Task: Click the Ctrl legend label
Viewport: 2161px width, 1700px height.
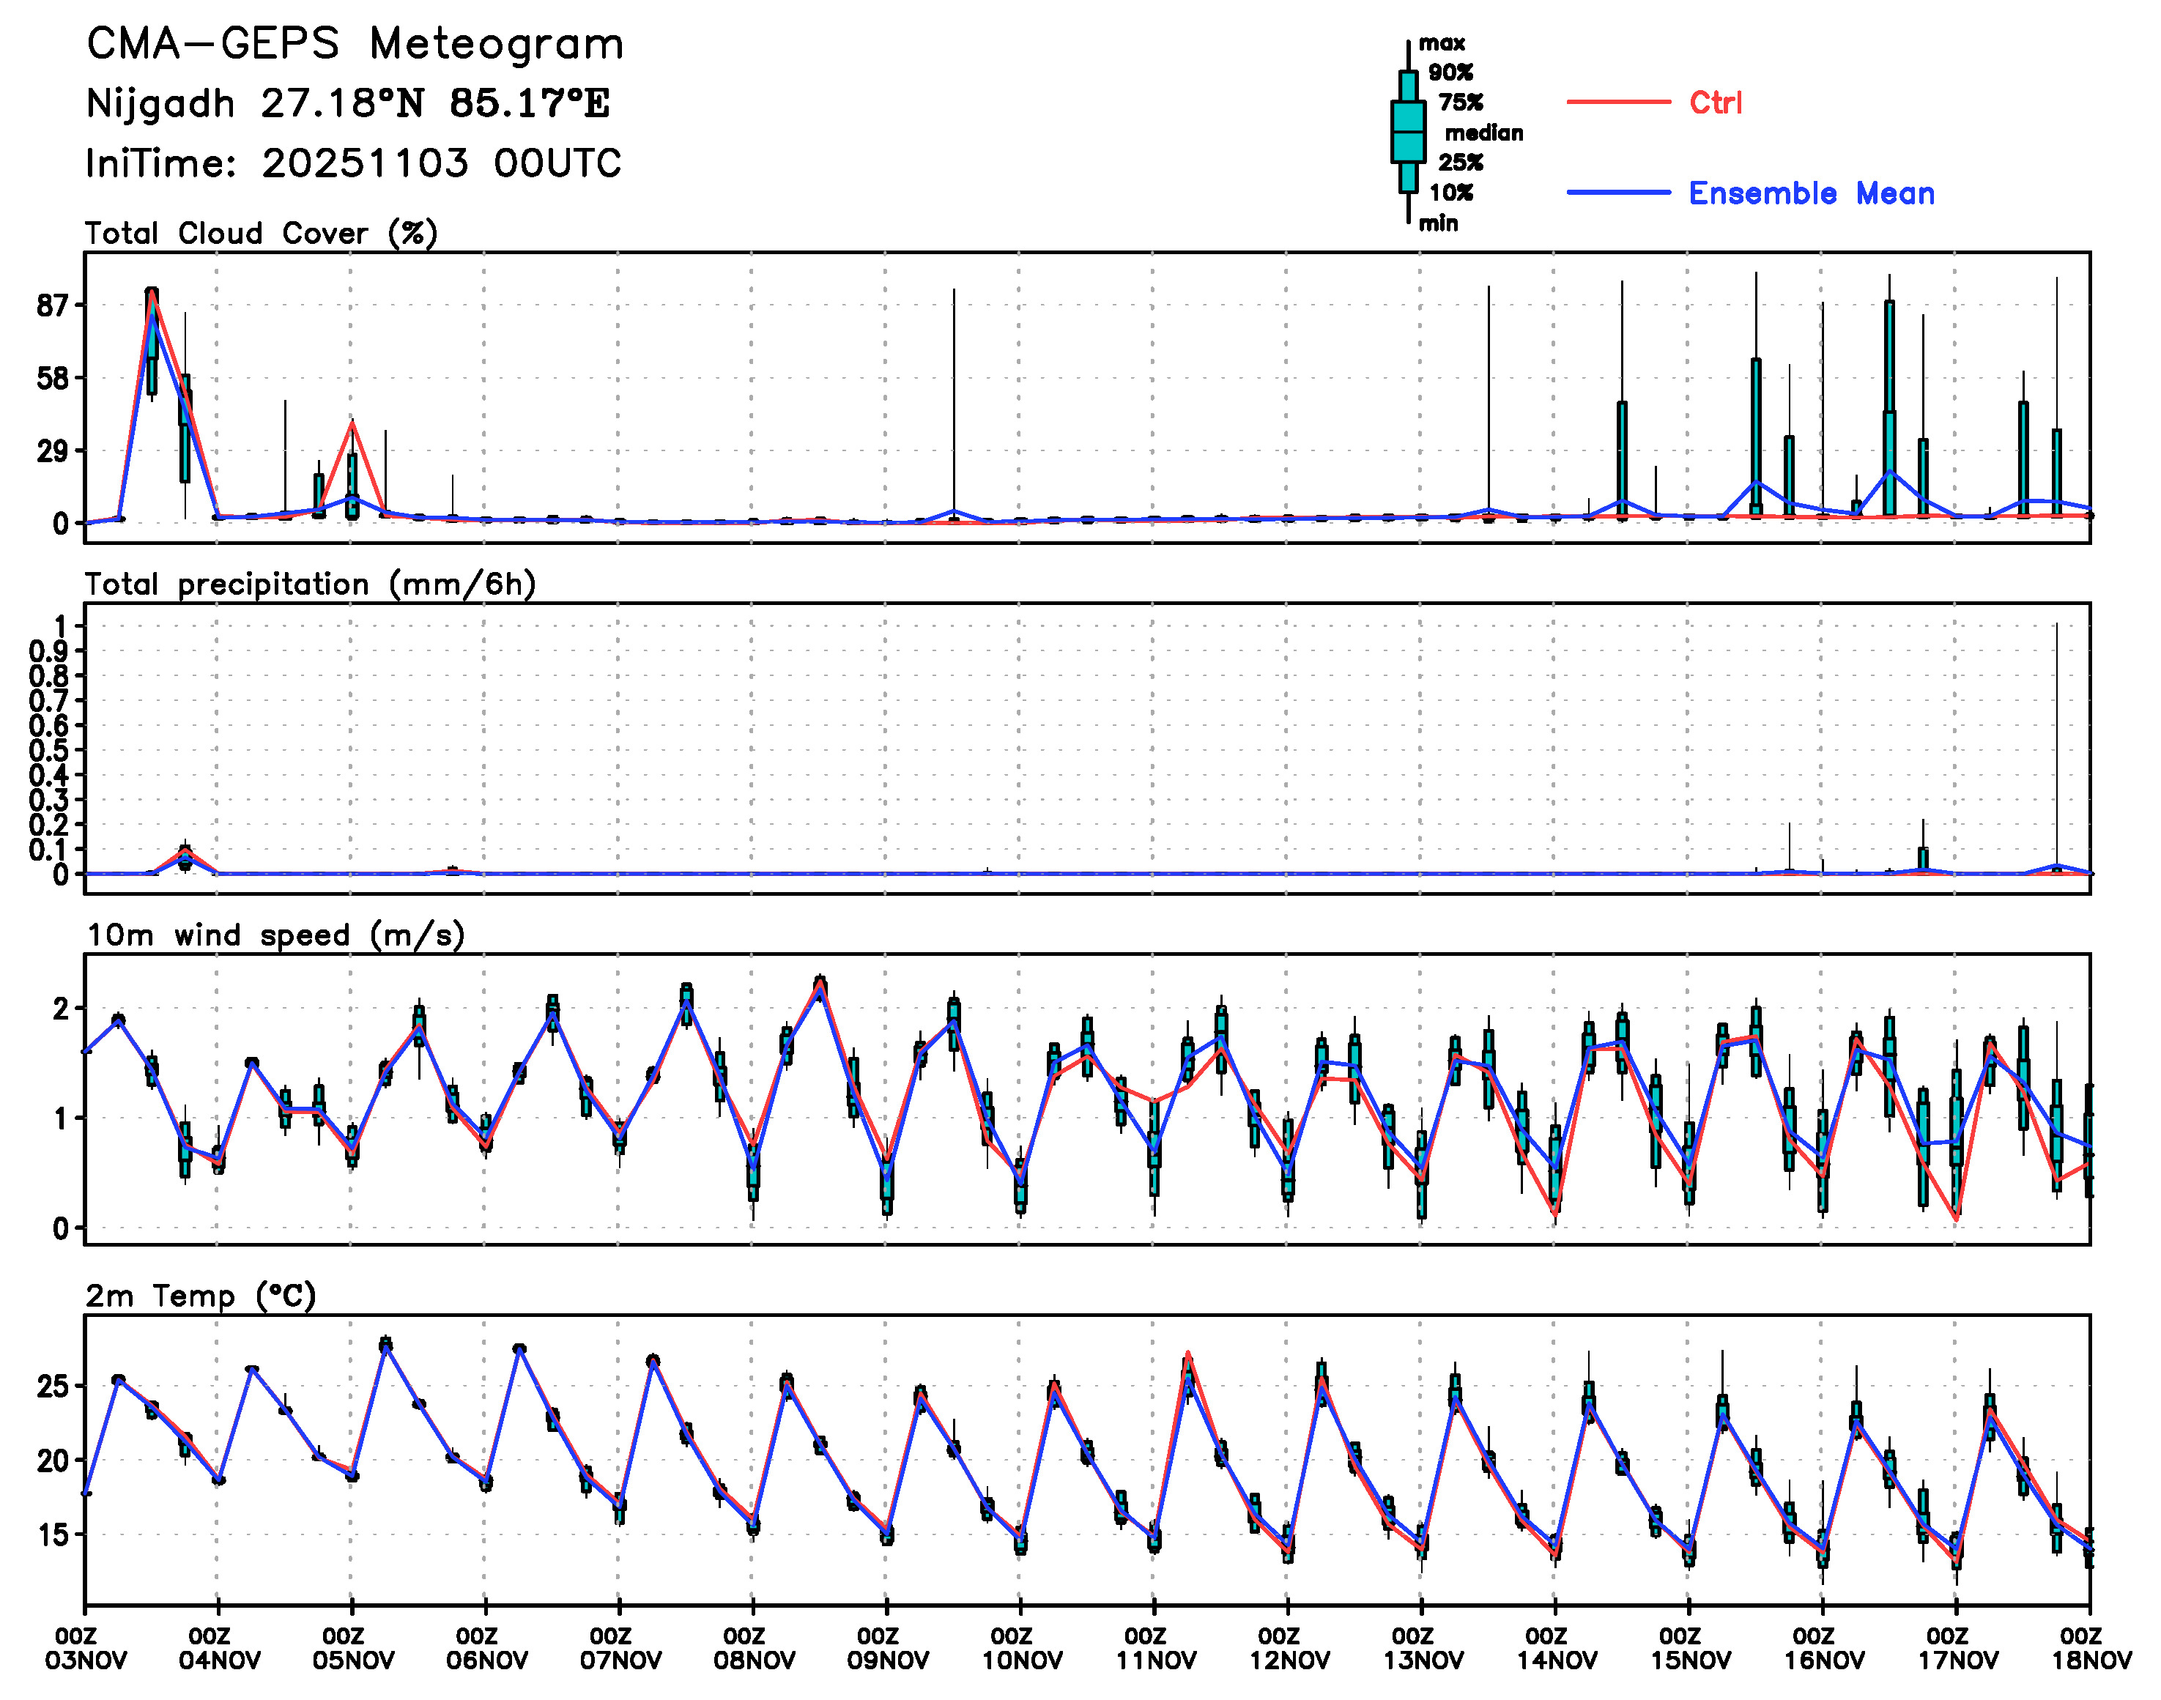Action: (1715, 103)
